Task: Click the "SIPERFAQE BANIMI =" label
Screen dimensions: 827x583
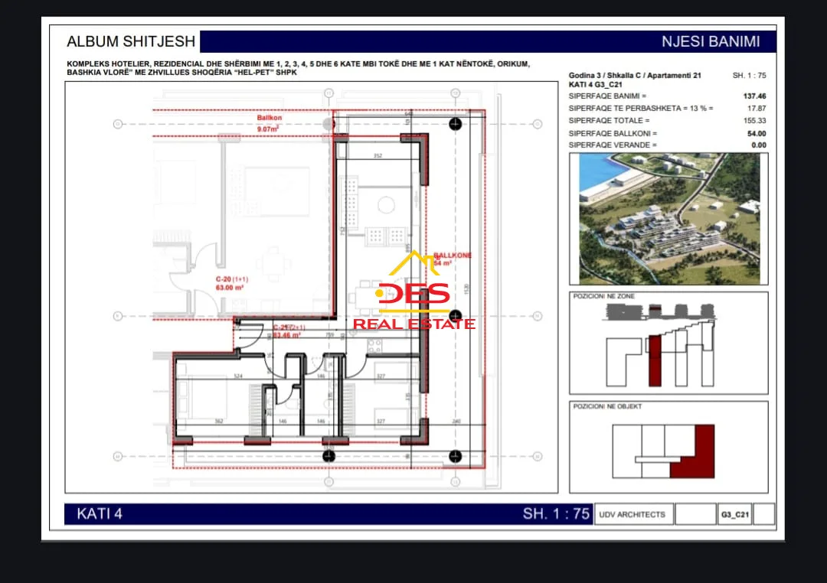Action: [607, 96]
